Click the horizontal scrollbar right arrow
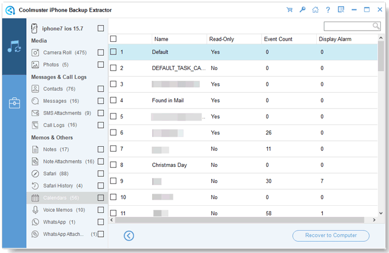The width and height of the screenshot is (389, 253). [x=374, y=220]
